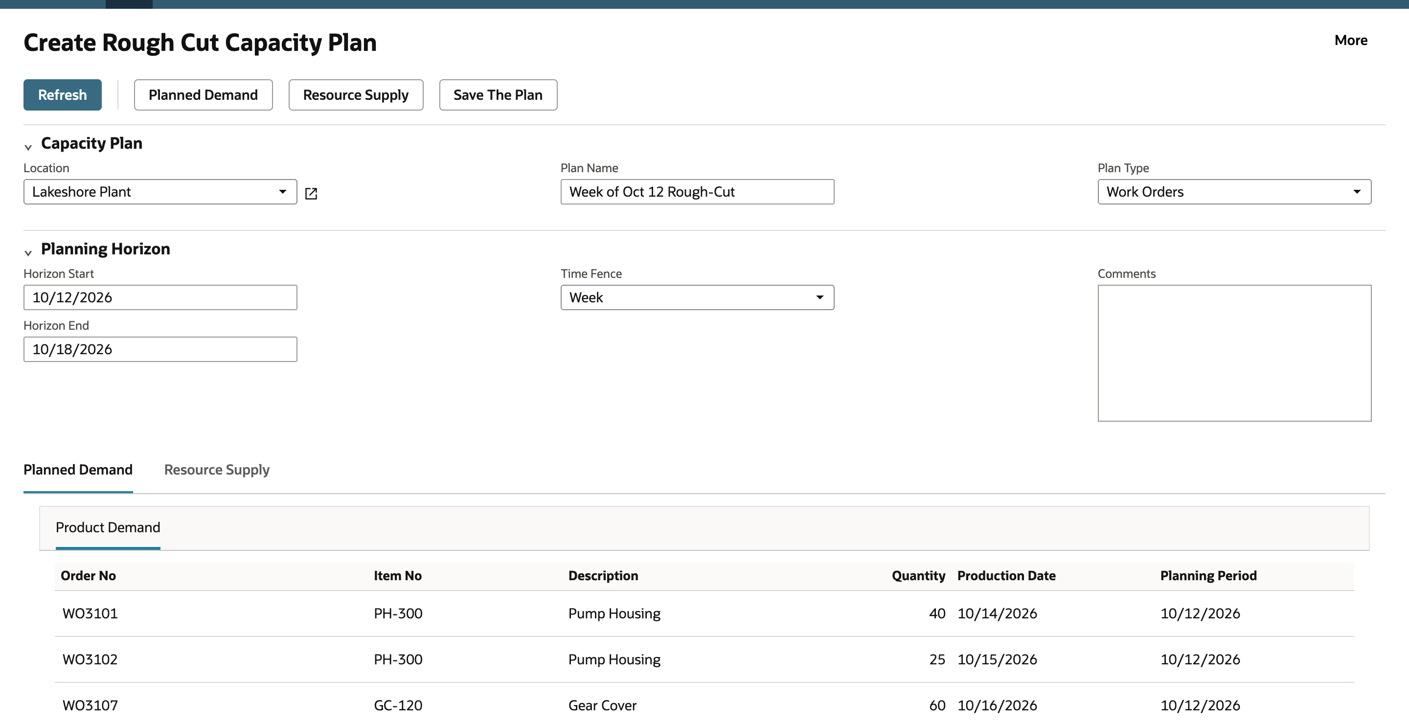1409x726 pixels.
Task: Select the Product Demand sub-tab
Action: [108, 527]
